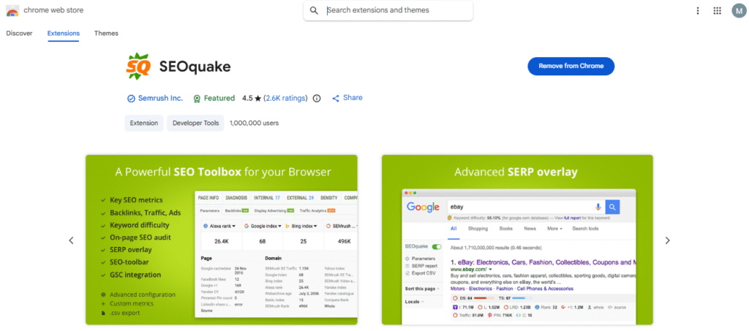Screen dimensions: 749x331
Task: Select the Extensions tab
Action: click(x=63, y=34)
